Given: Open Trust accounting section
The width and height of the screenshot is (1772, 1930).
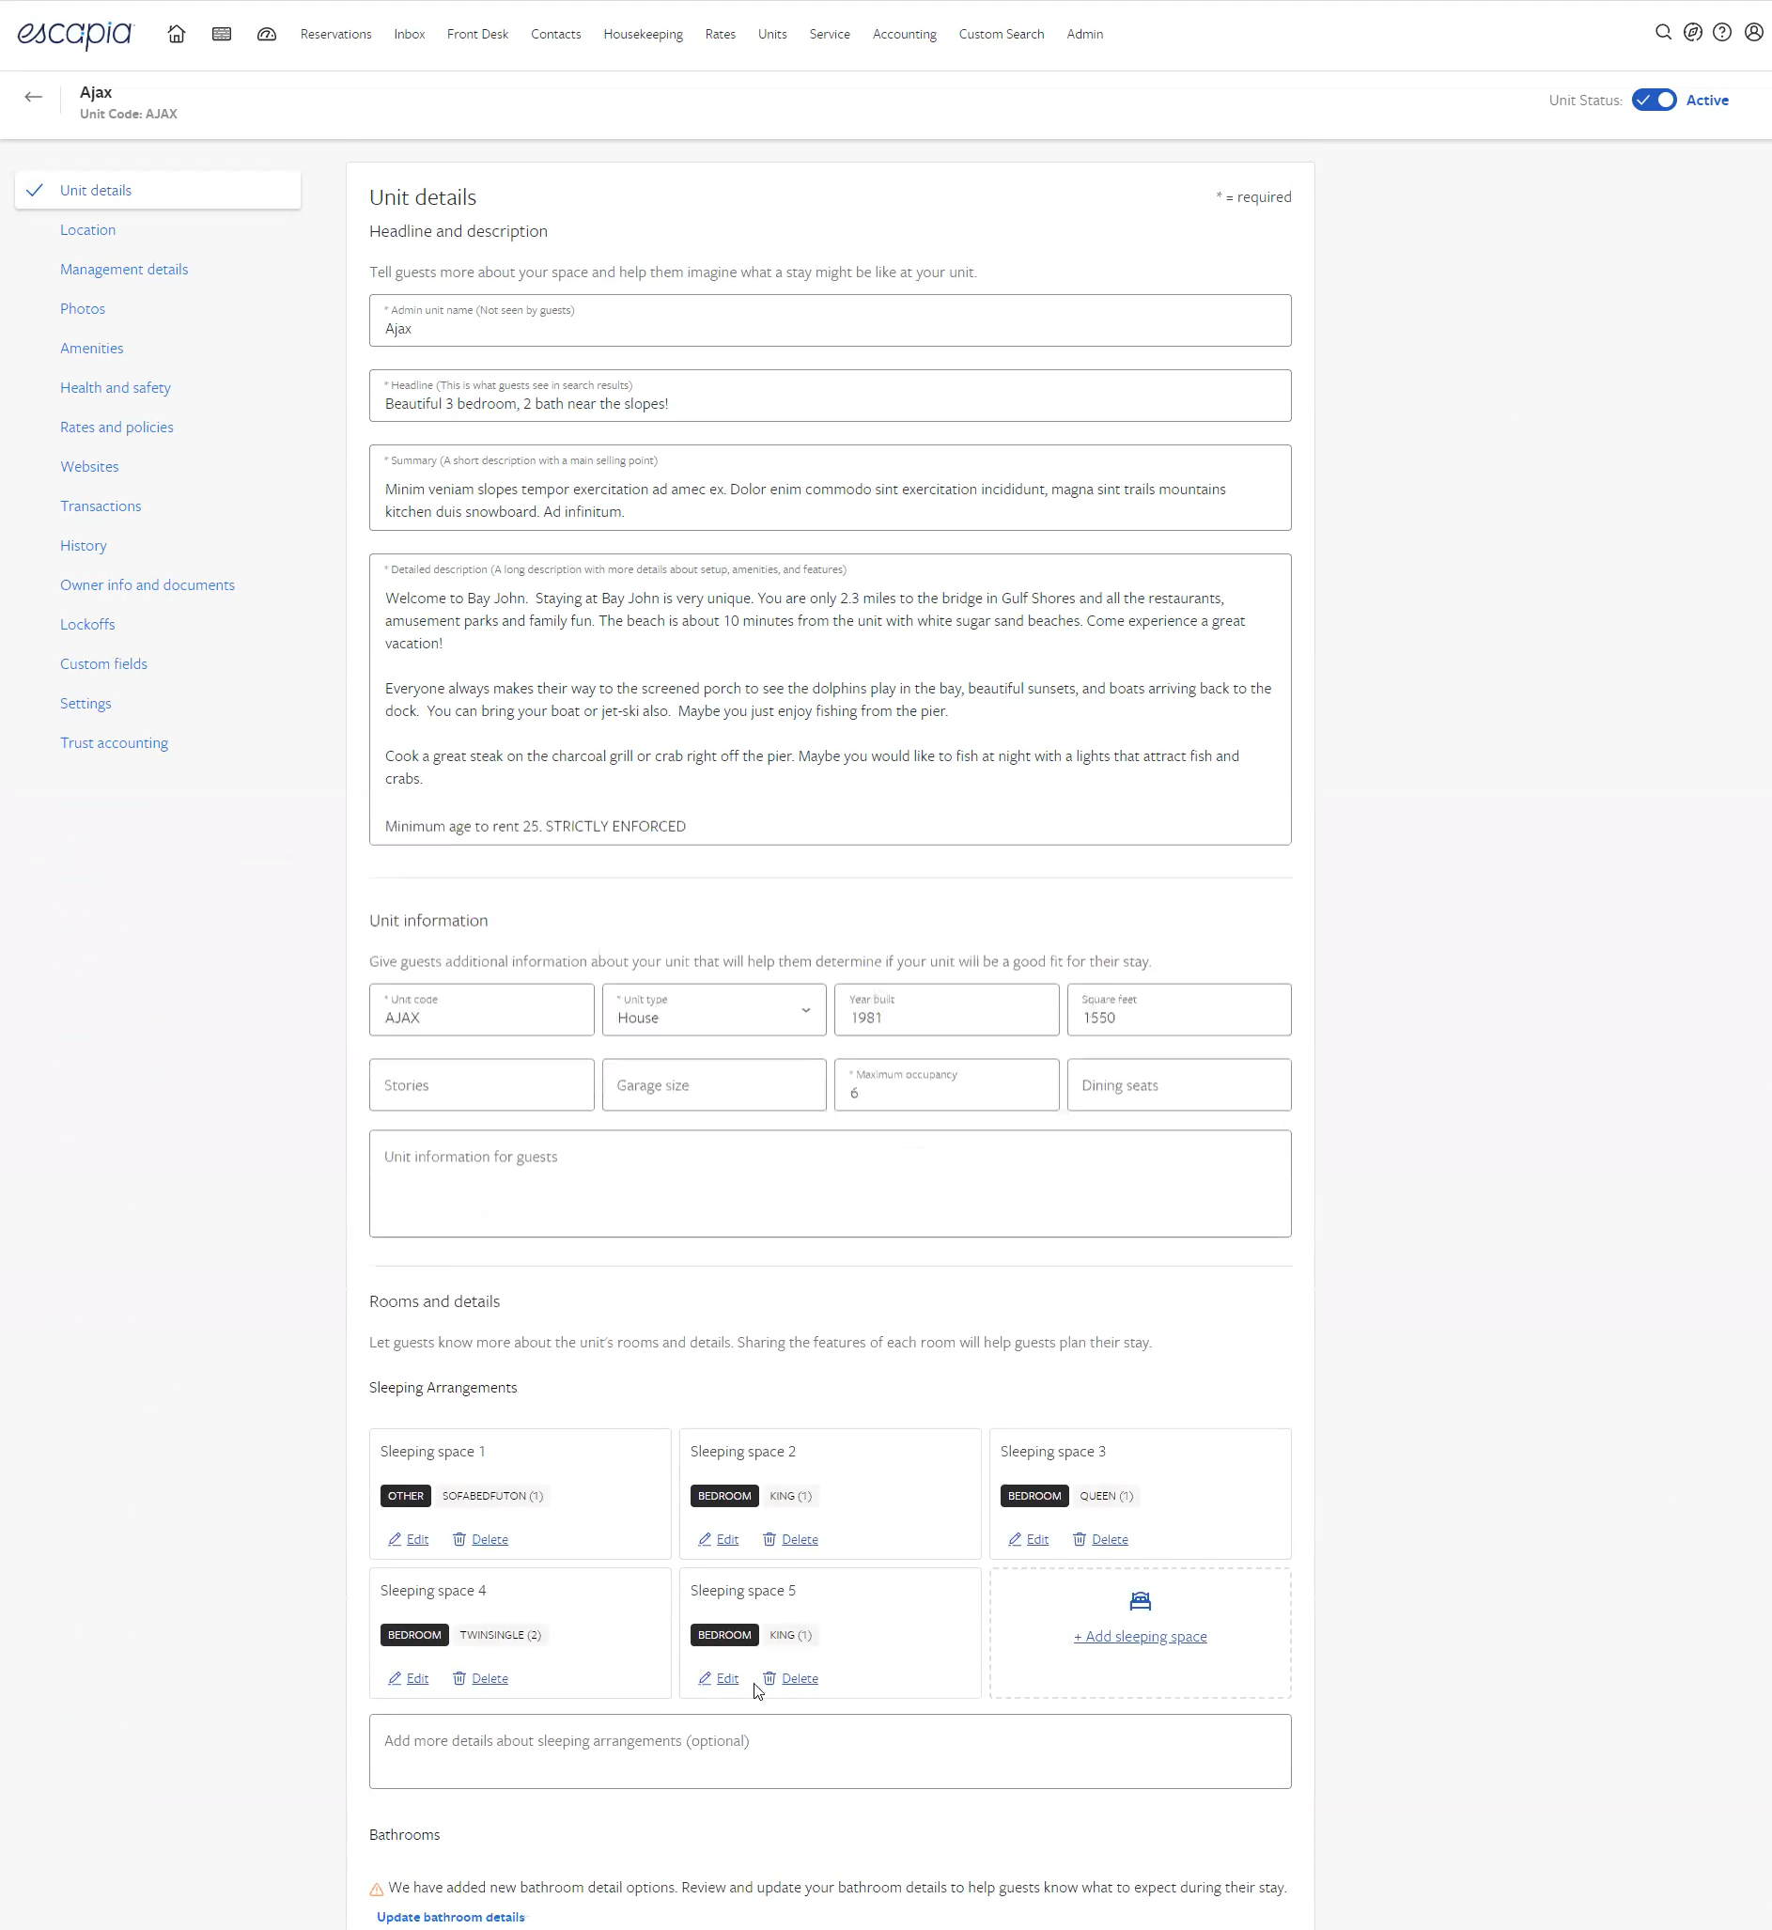Looking at the screenshot, I should [114, 742].
